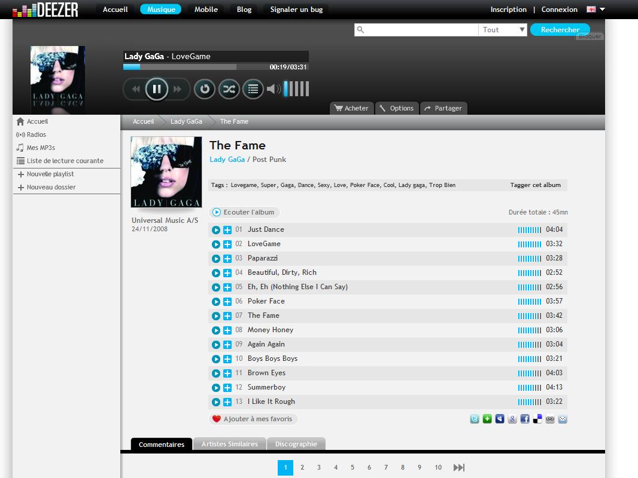Open the language flag dropdown
Image resolution: width=638 pixels, height=478 pixels.
(x=596, y=10)
